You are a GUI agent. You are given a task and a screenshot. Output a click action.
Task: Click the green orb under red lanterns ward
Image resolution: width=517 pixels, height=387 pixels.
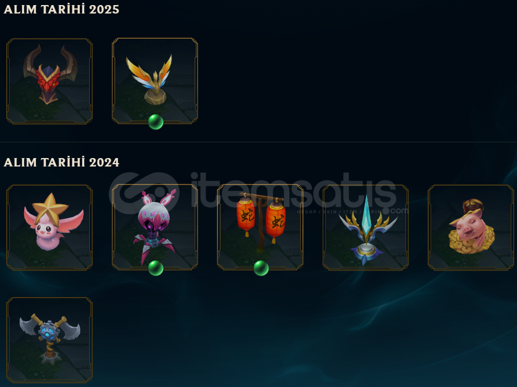coord(261,268)
